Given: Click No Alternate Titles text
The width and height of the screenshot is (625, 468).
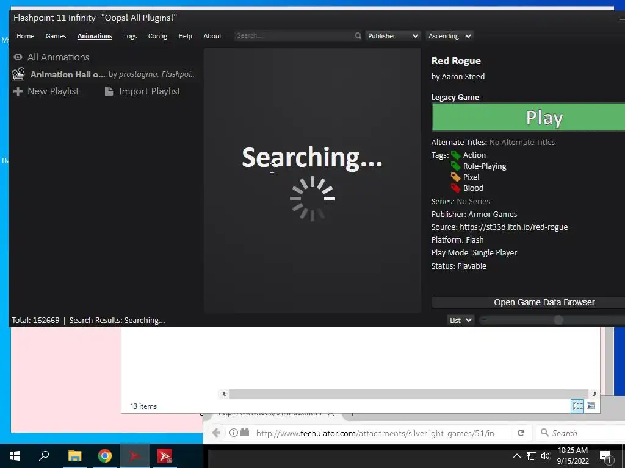Looking at the screenshot, I should 522,142.
